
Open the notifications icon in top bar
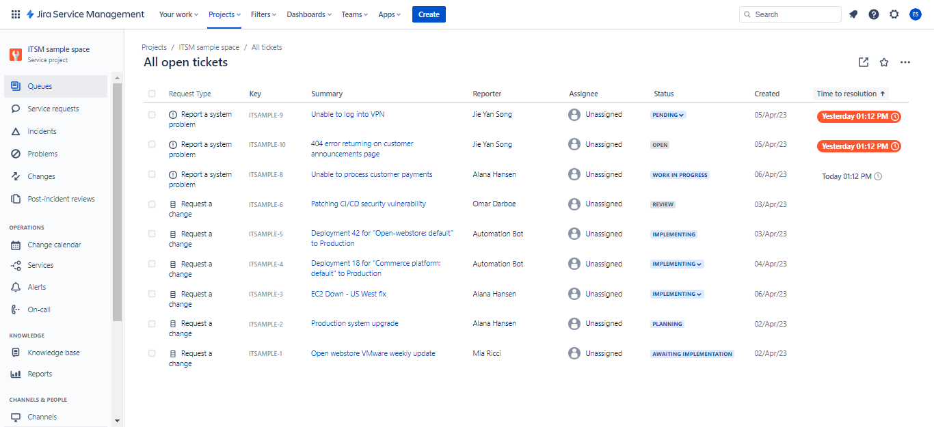click(x=853, y=14)
